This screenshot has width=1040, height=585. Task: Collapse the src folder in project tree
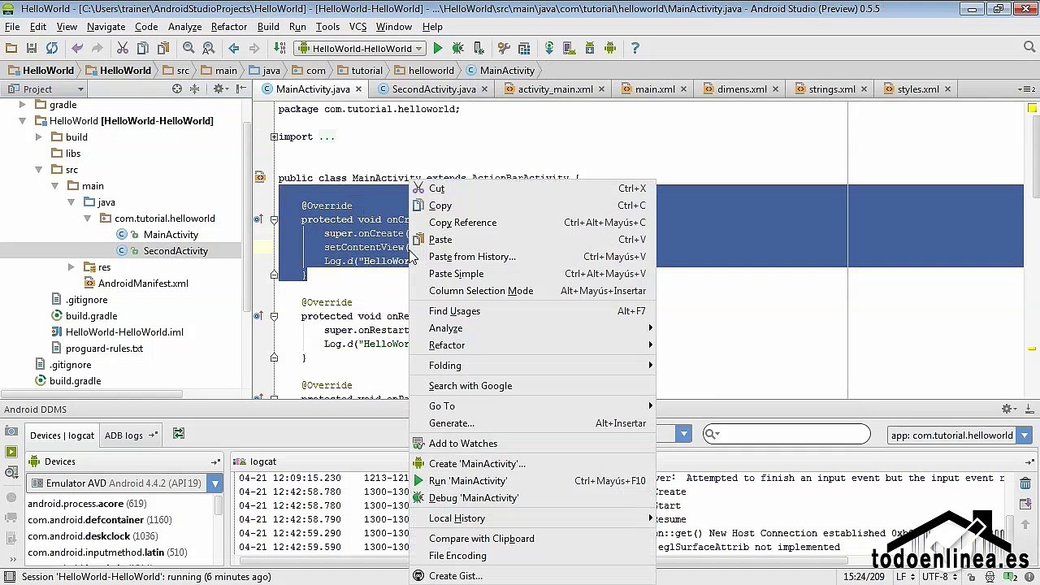click(x=39, y=170)
